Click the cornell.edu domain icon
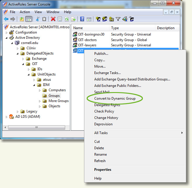Viewport: 192px width, 188px height. point(17,43)
